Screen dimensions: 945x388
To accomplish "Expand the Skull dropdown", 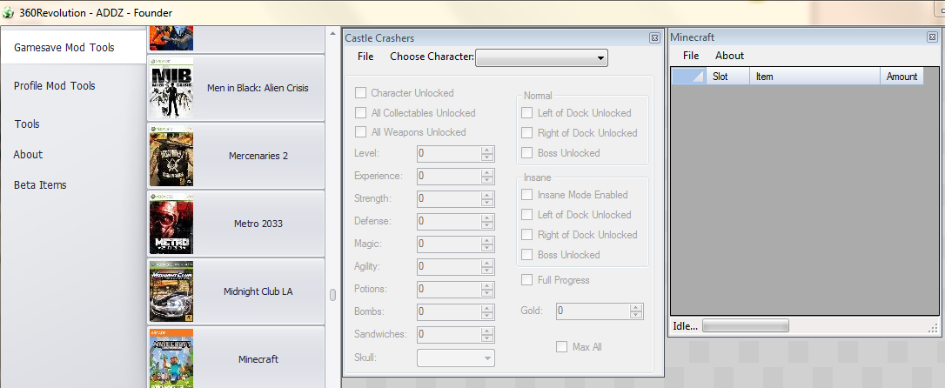I will (456, 358).
